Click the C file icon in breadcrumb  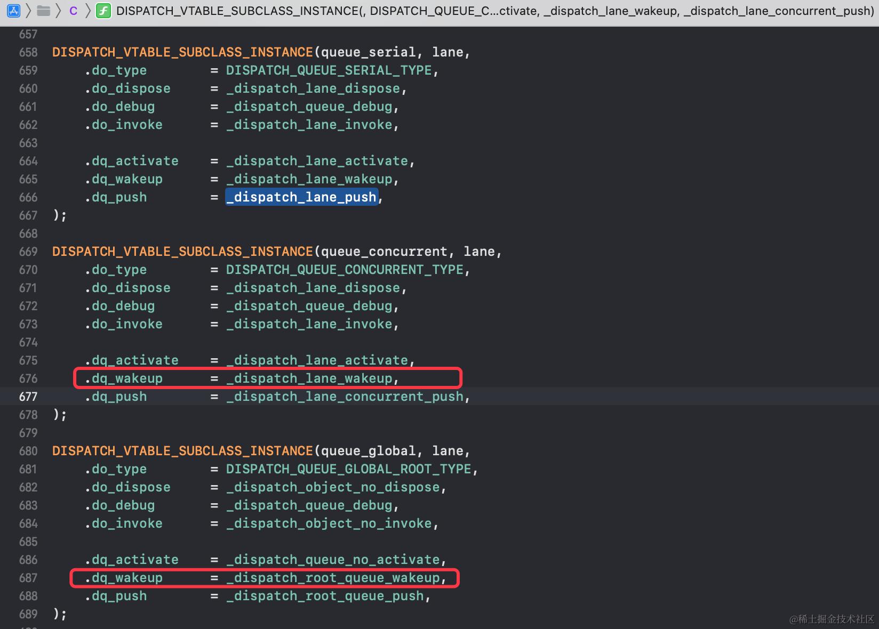pos(74,11)
